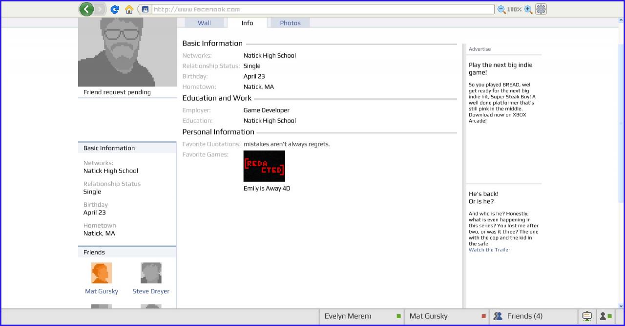Open Steve Dreyer's profile link
Viewport: 625px width, 326px height.
pos(151,291)
